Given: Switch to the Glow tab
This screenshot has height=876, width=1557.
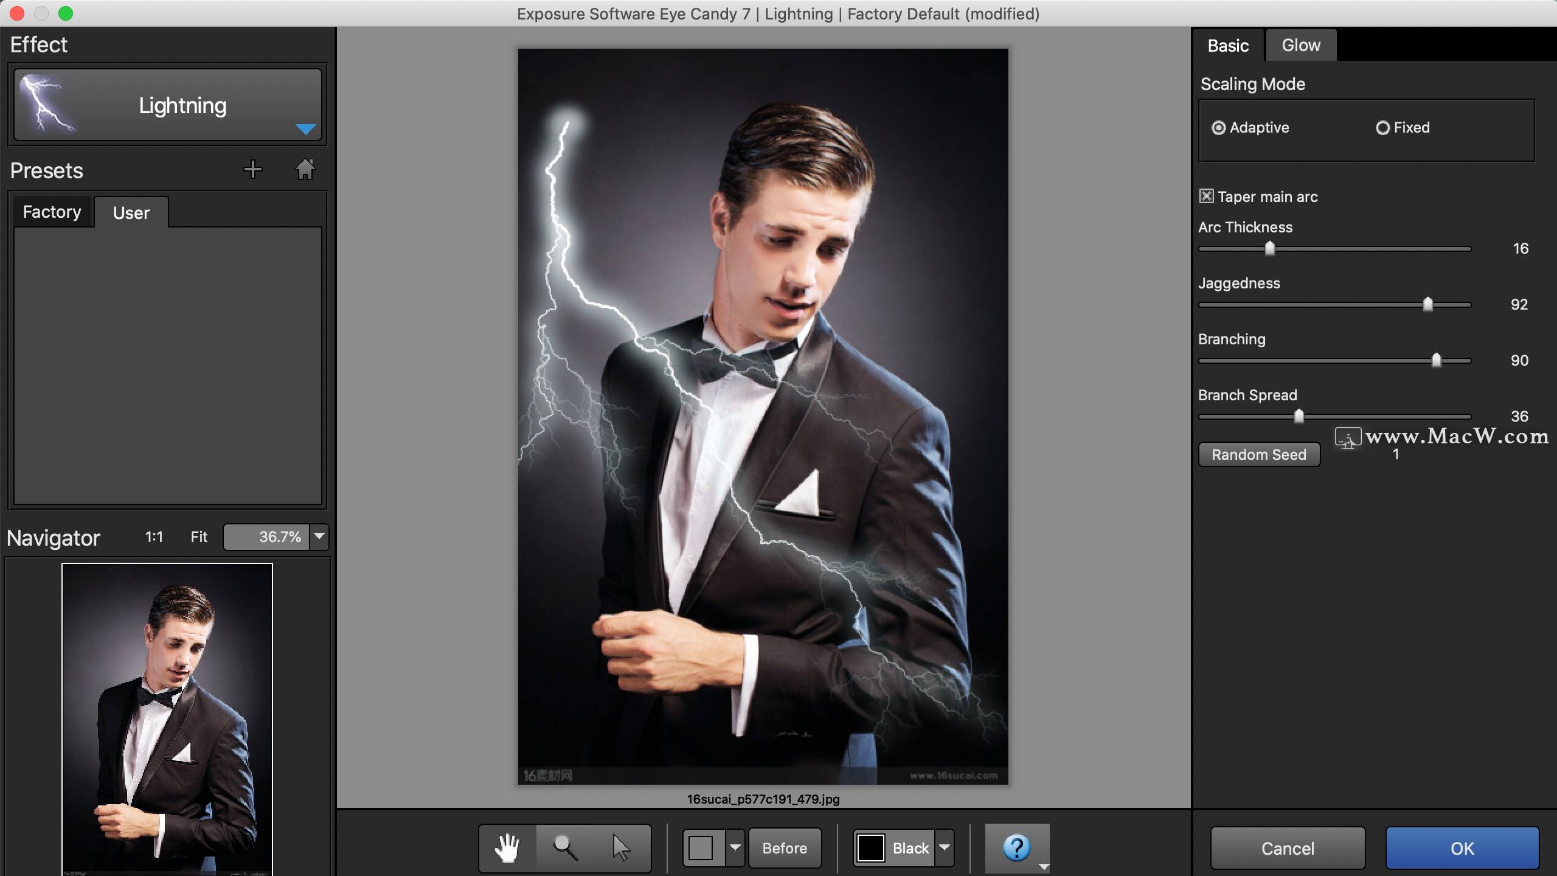Looking at the screenshot, I should (x=1301, y=46).
